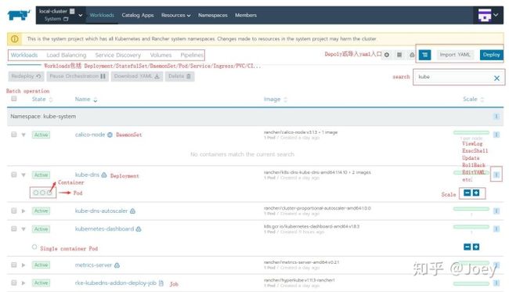Switch to the Load Balancing tab
This screenshot has width=509, height=292.
tap(67, 55)
